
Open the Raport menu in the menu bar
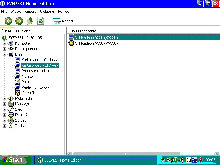30,11
